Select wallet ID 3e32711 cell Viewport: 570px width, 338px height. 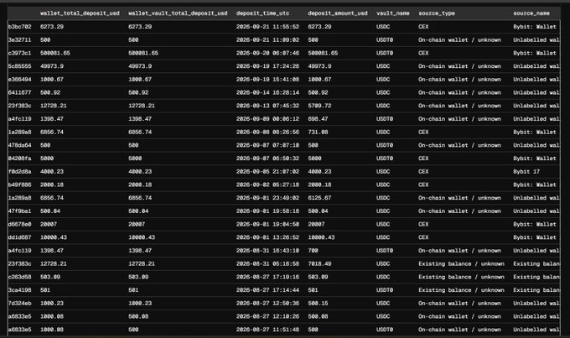pyautogui.click(x=19, y=39)
